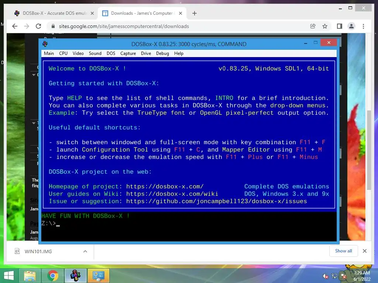Open the Help menu in DOSBox-X
The height and width of the screenshot is (283, 378).
click(x=179, y=53)
